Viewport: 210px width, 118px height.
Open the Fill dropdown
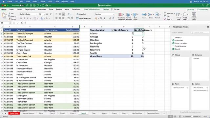click(x=170, y=16)
